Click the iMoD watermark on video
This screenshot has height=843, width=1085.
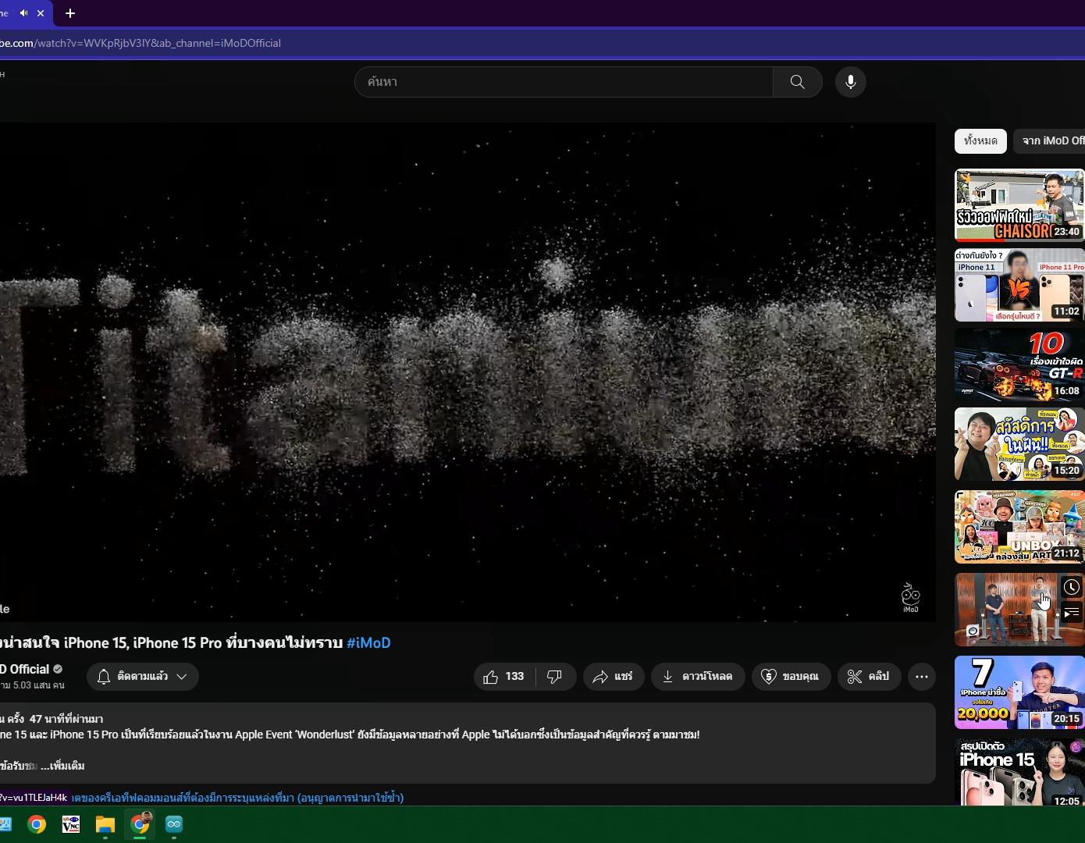pyautogui.click(x=910, y=598)
